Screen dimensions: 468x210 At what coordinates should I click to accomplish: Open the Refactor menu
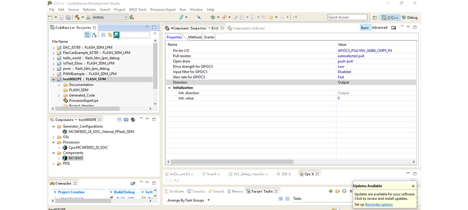click(x=89, y=9)
